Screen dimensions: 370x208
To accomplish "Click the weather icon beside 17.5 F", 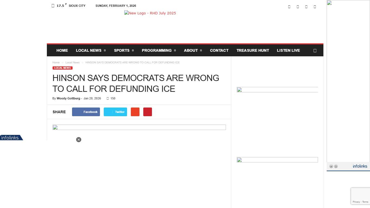I will 53,6.
